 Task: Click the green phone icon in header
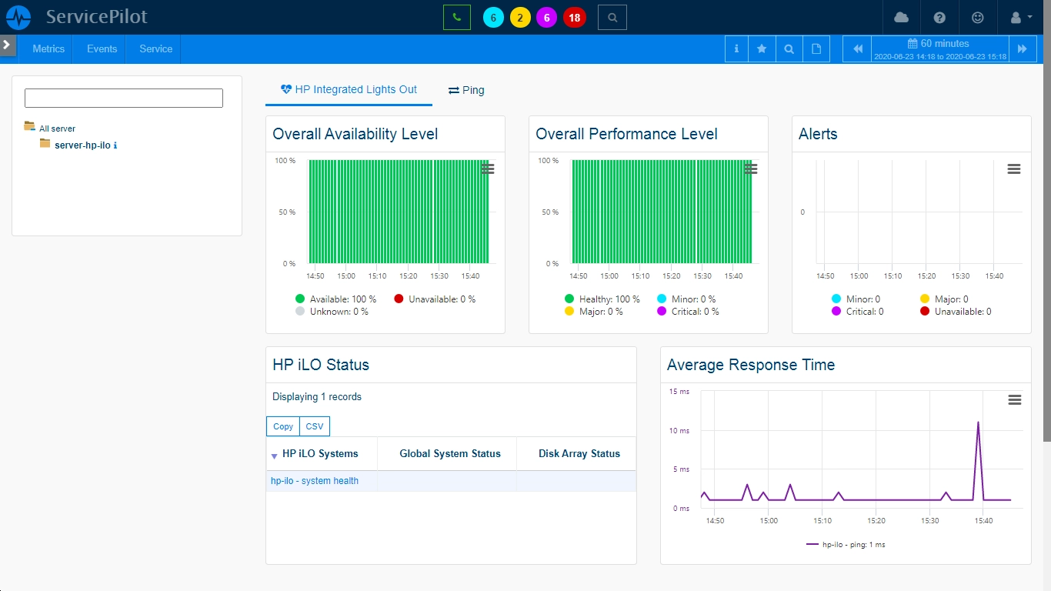(x=457, y=17)
